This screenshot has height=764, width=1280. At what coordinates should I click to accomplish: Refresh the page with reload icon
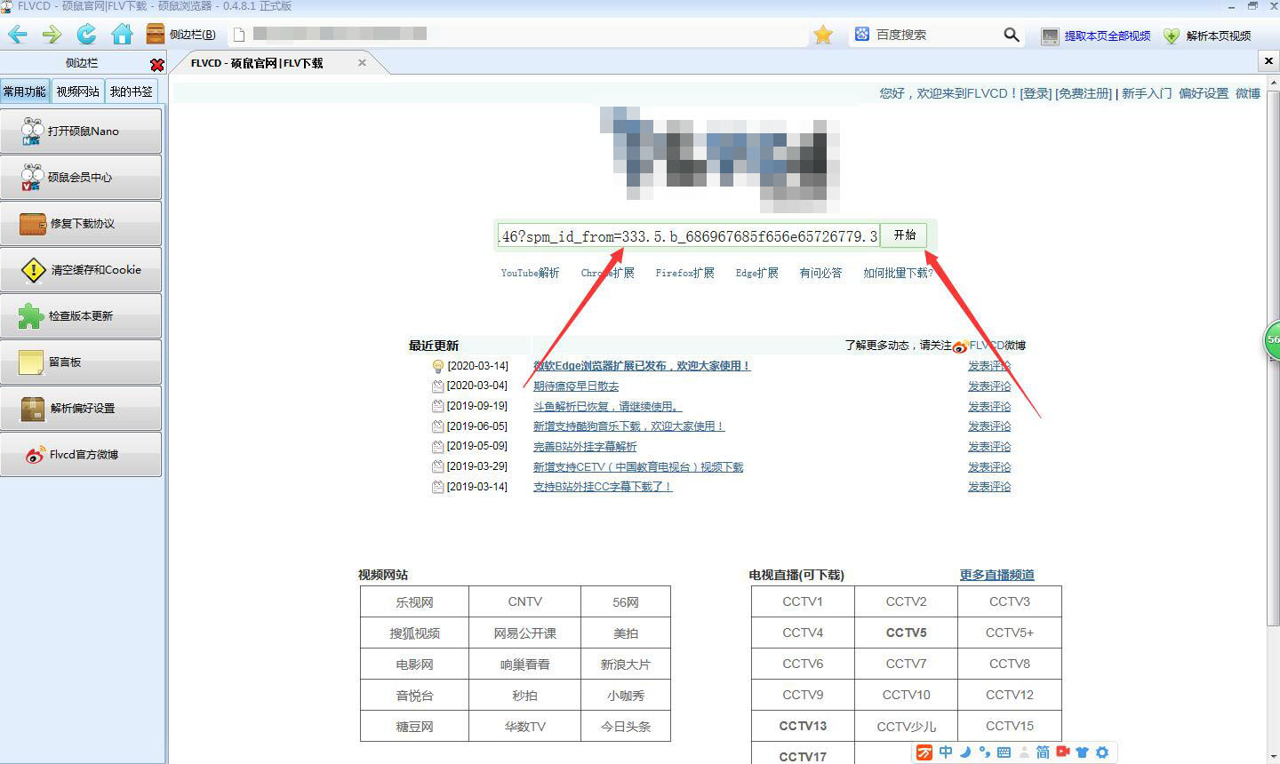pyautogui.click(x=86, y=35)
